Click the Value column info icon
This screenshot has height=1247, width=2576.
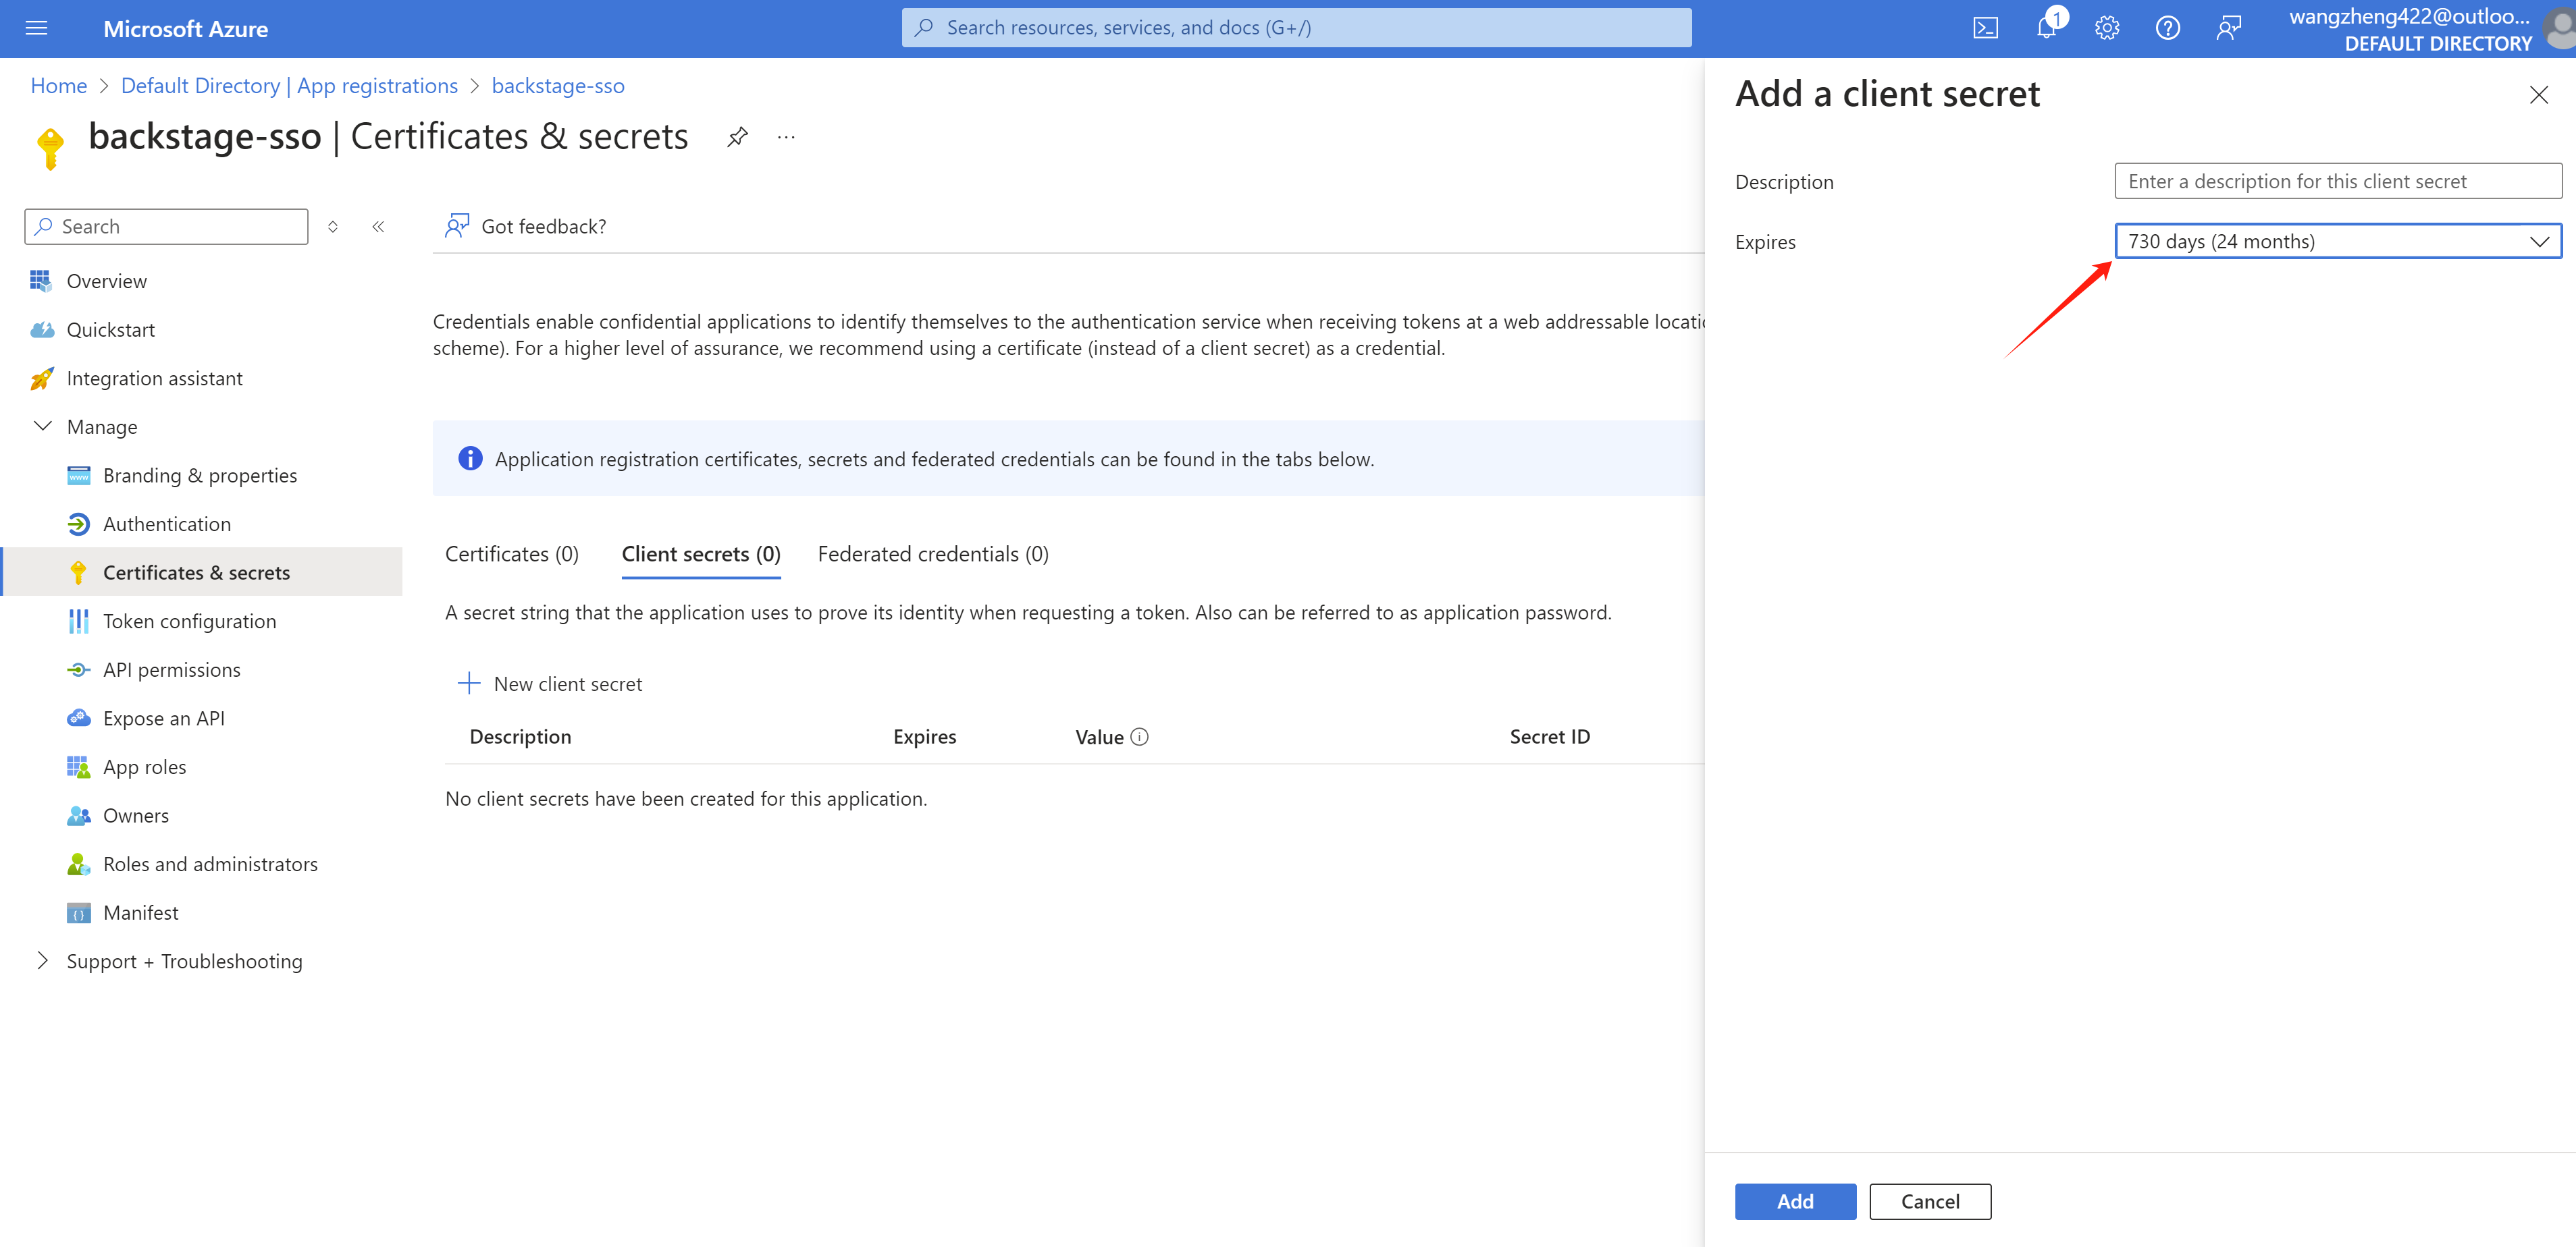click(x=1139, y=736)
